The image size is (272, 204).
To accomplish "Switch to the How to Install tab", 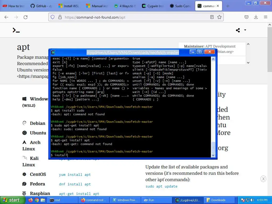I will click(14, 6).
